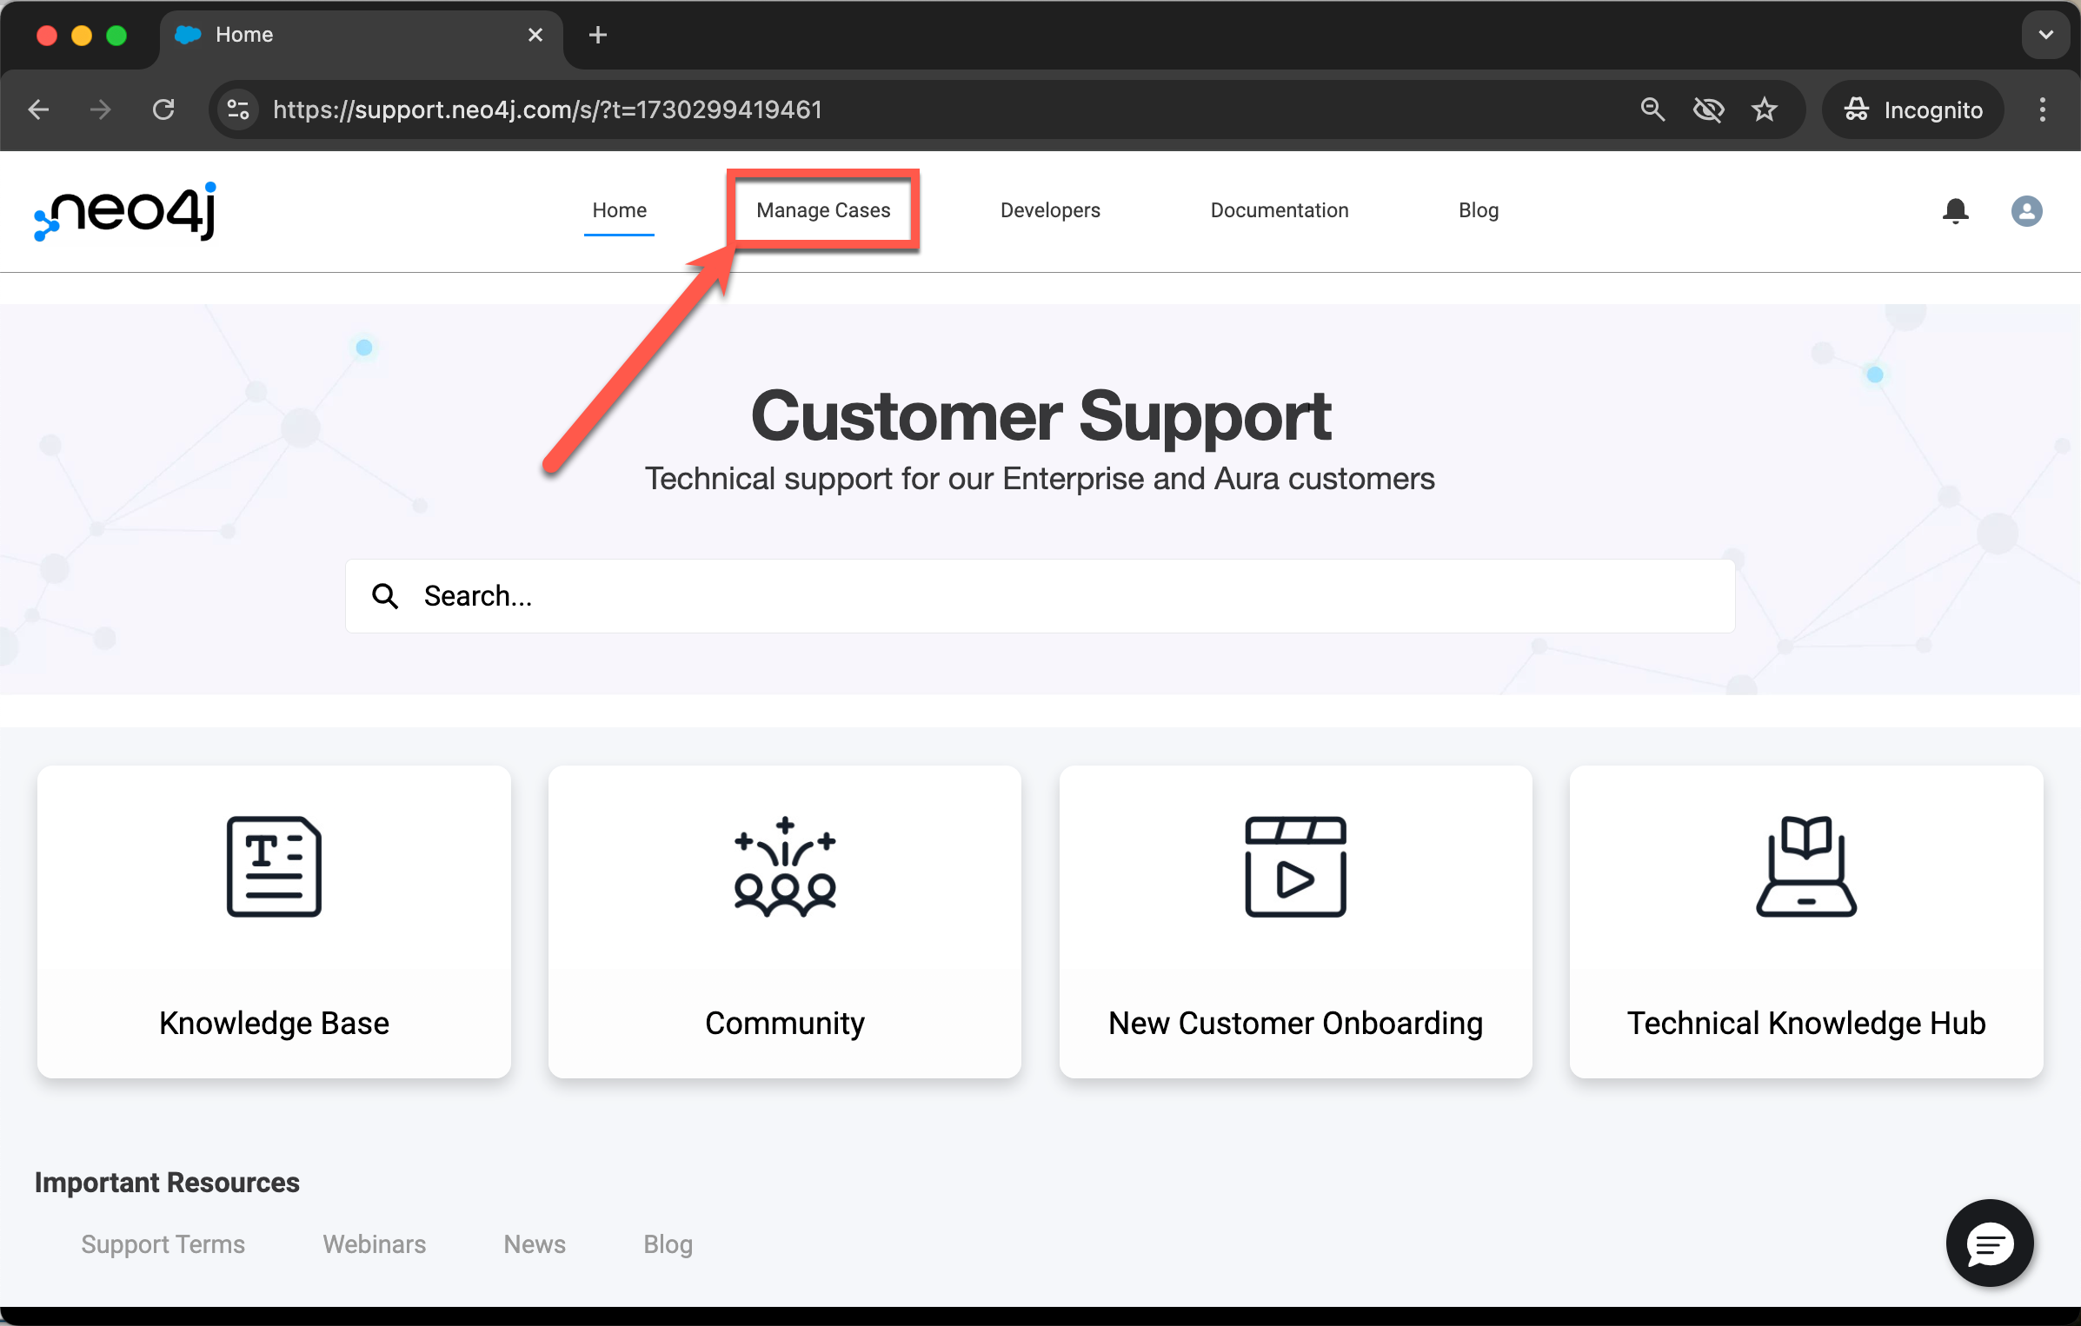Click the neo4j logo
Screen dimensions: 2081x1326
point(125,211)
